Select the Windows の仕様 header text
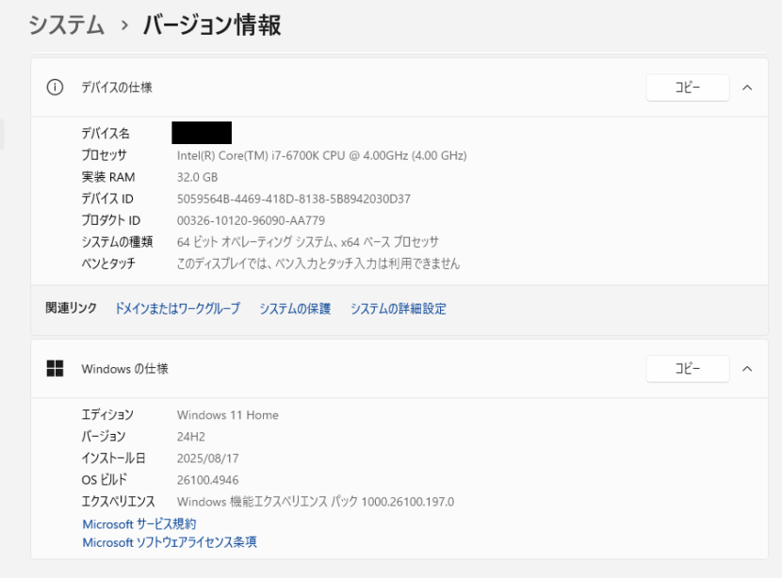This screenshot has width=782, height=578. click(x=124, y=369)
